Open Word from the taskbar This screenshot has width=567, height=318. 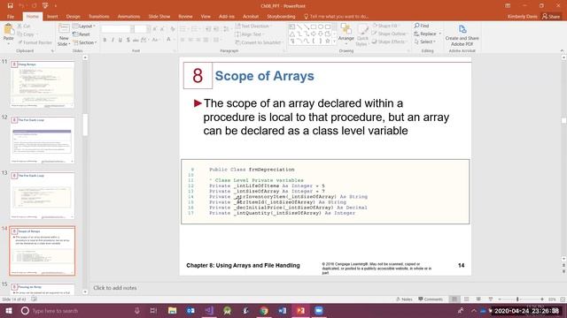click(282, 310)
